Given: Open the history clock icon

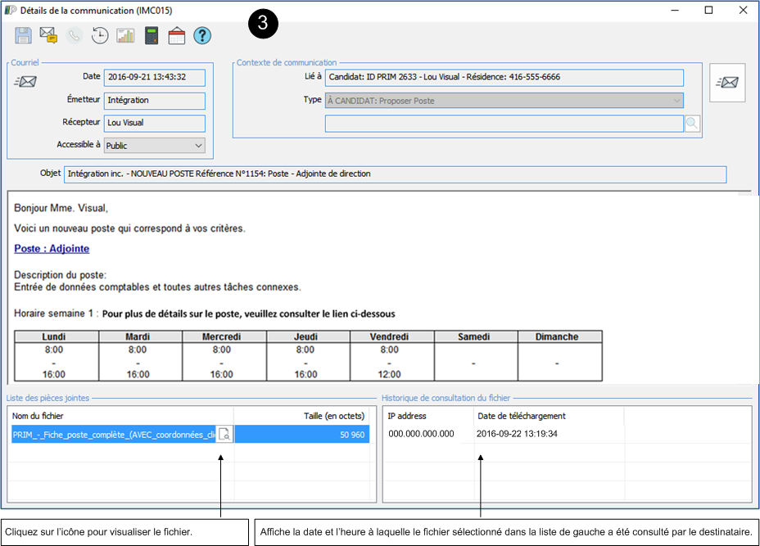Looking at the screenshot, I should [100, 35].
